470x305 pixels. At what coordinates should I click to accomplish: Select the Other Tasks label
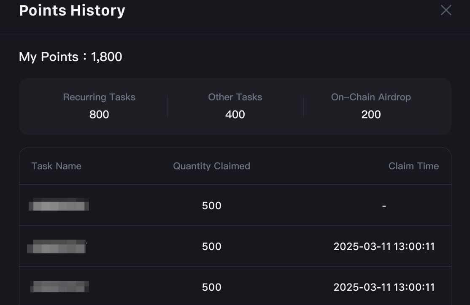click(x=235, y=97)
